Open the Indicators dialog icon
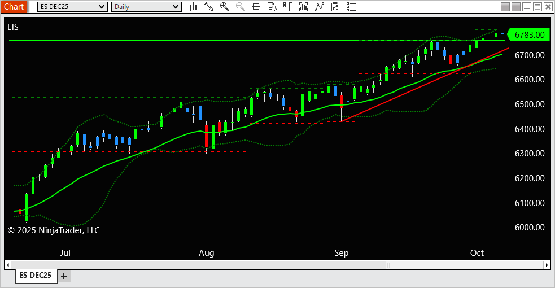Screen dimensions: 555x288 pyautogui.click(x=319, y=7)
